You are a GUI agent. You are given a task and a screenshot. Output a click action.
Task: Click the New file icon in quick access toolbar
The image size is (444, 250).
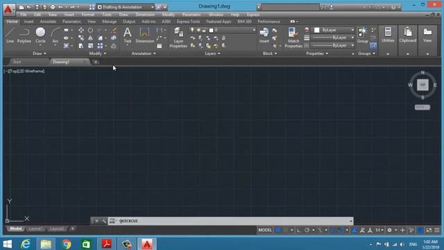(22, 7)
